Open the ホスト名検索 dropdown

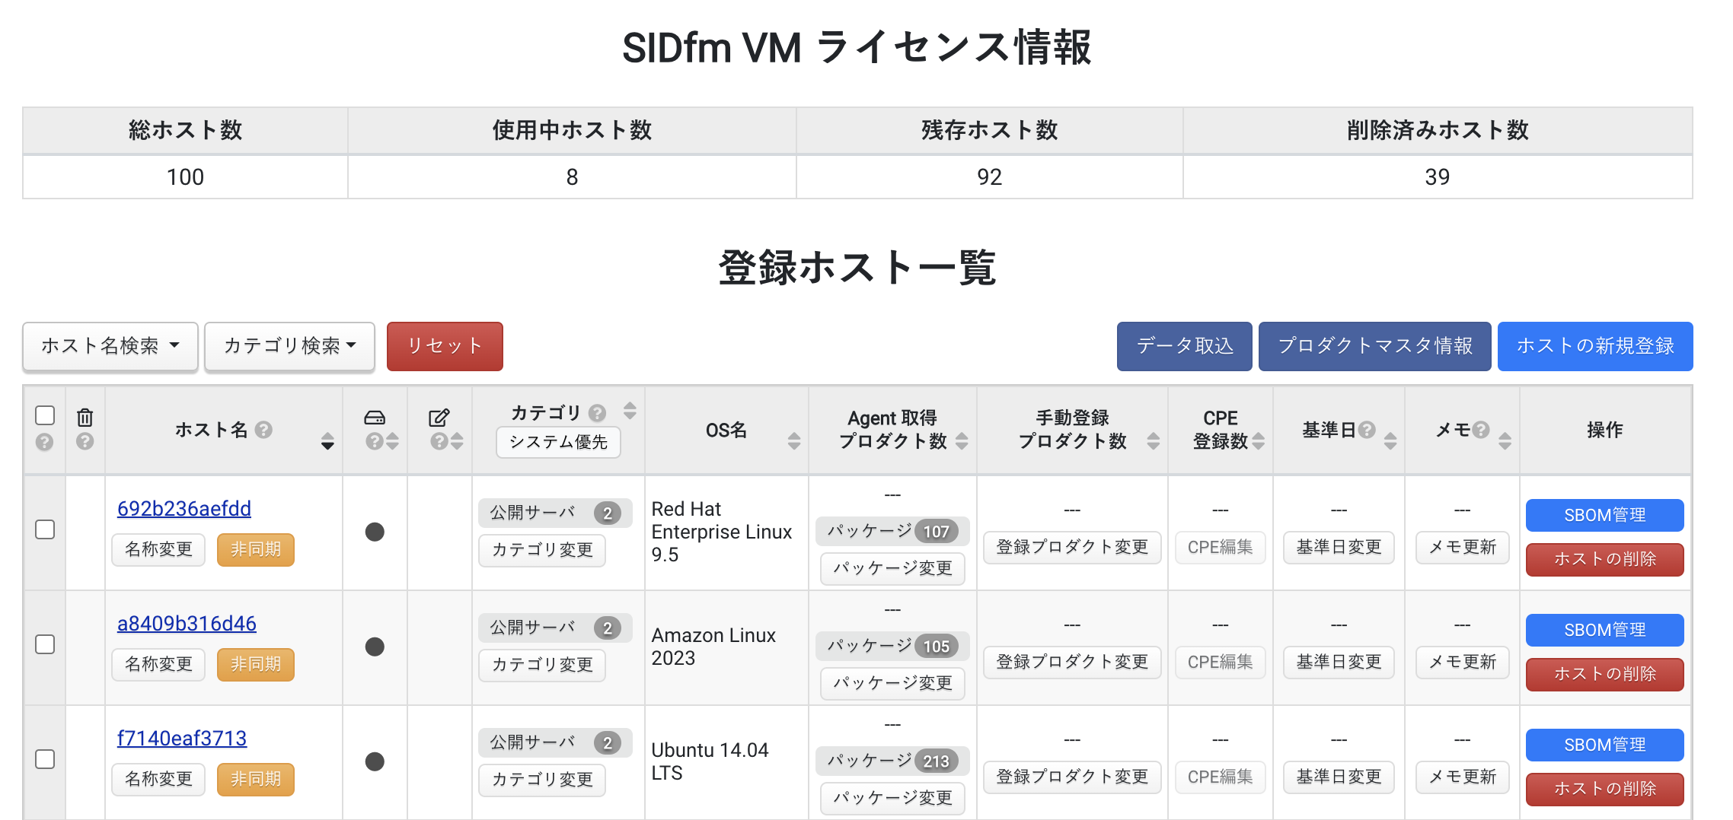(110, 346)
